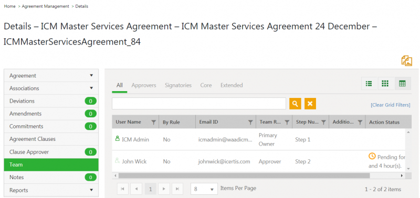Open the Items Per Page dropdown
Viewport: 420px width, 198px height.
point(204,189)
